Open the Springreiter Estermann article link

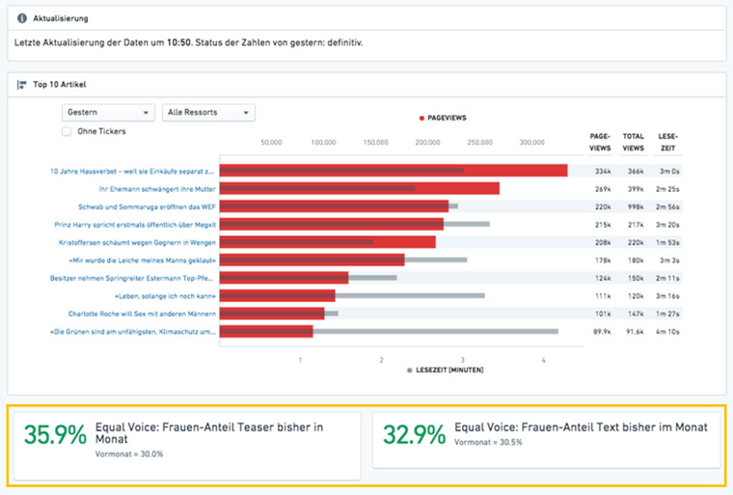coord(131,278)
